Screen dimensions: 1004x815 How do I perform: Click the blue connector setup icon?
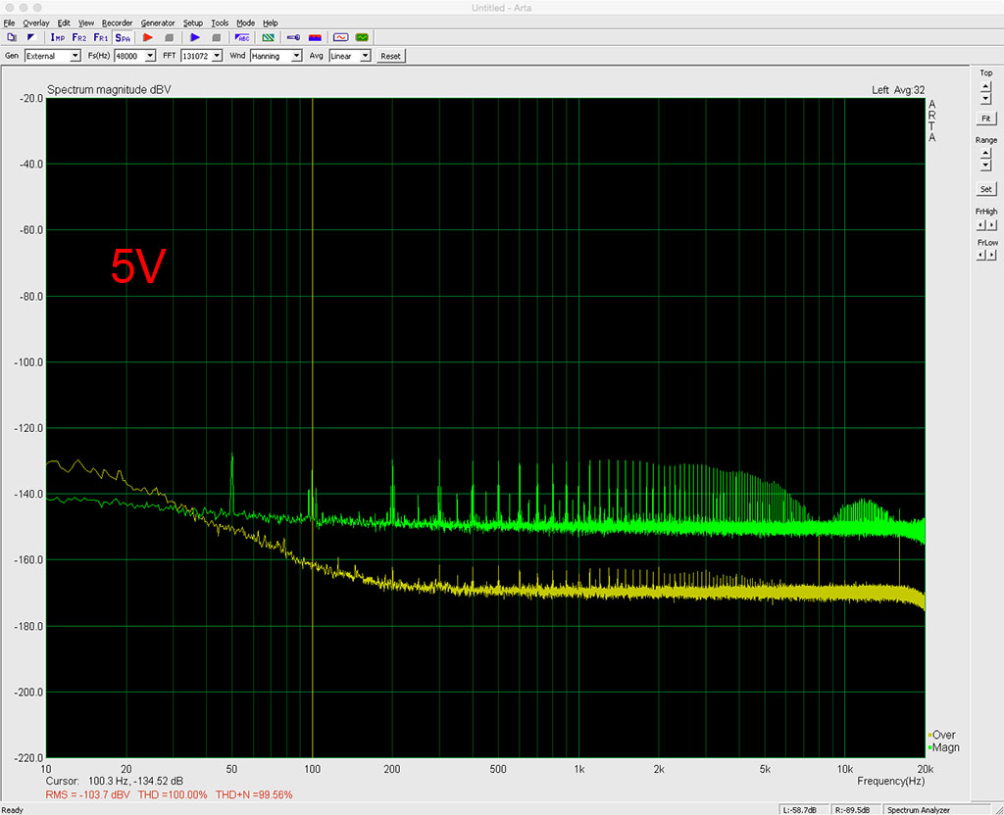click(x=293, y=38)
